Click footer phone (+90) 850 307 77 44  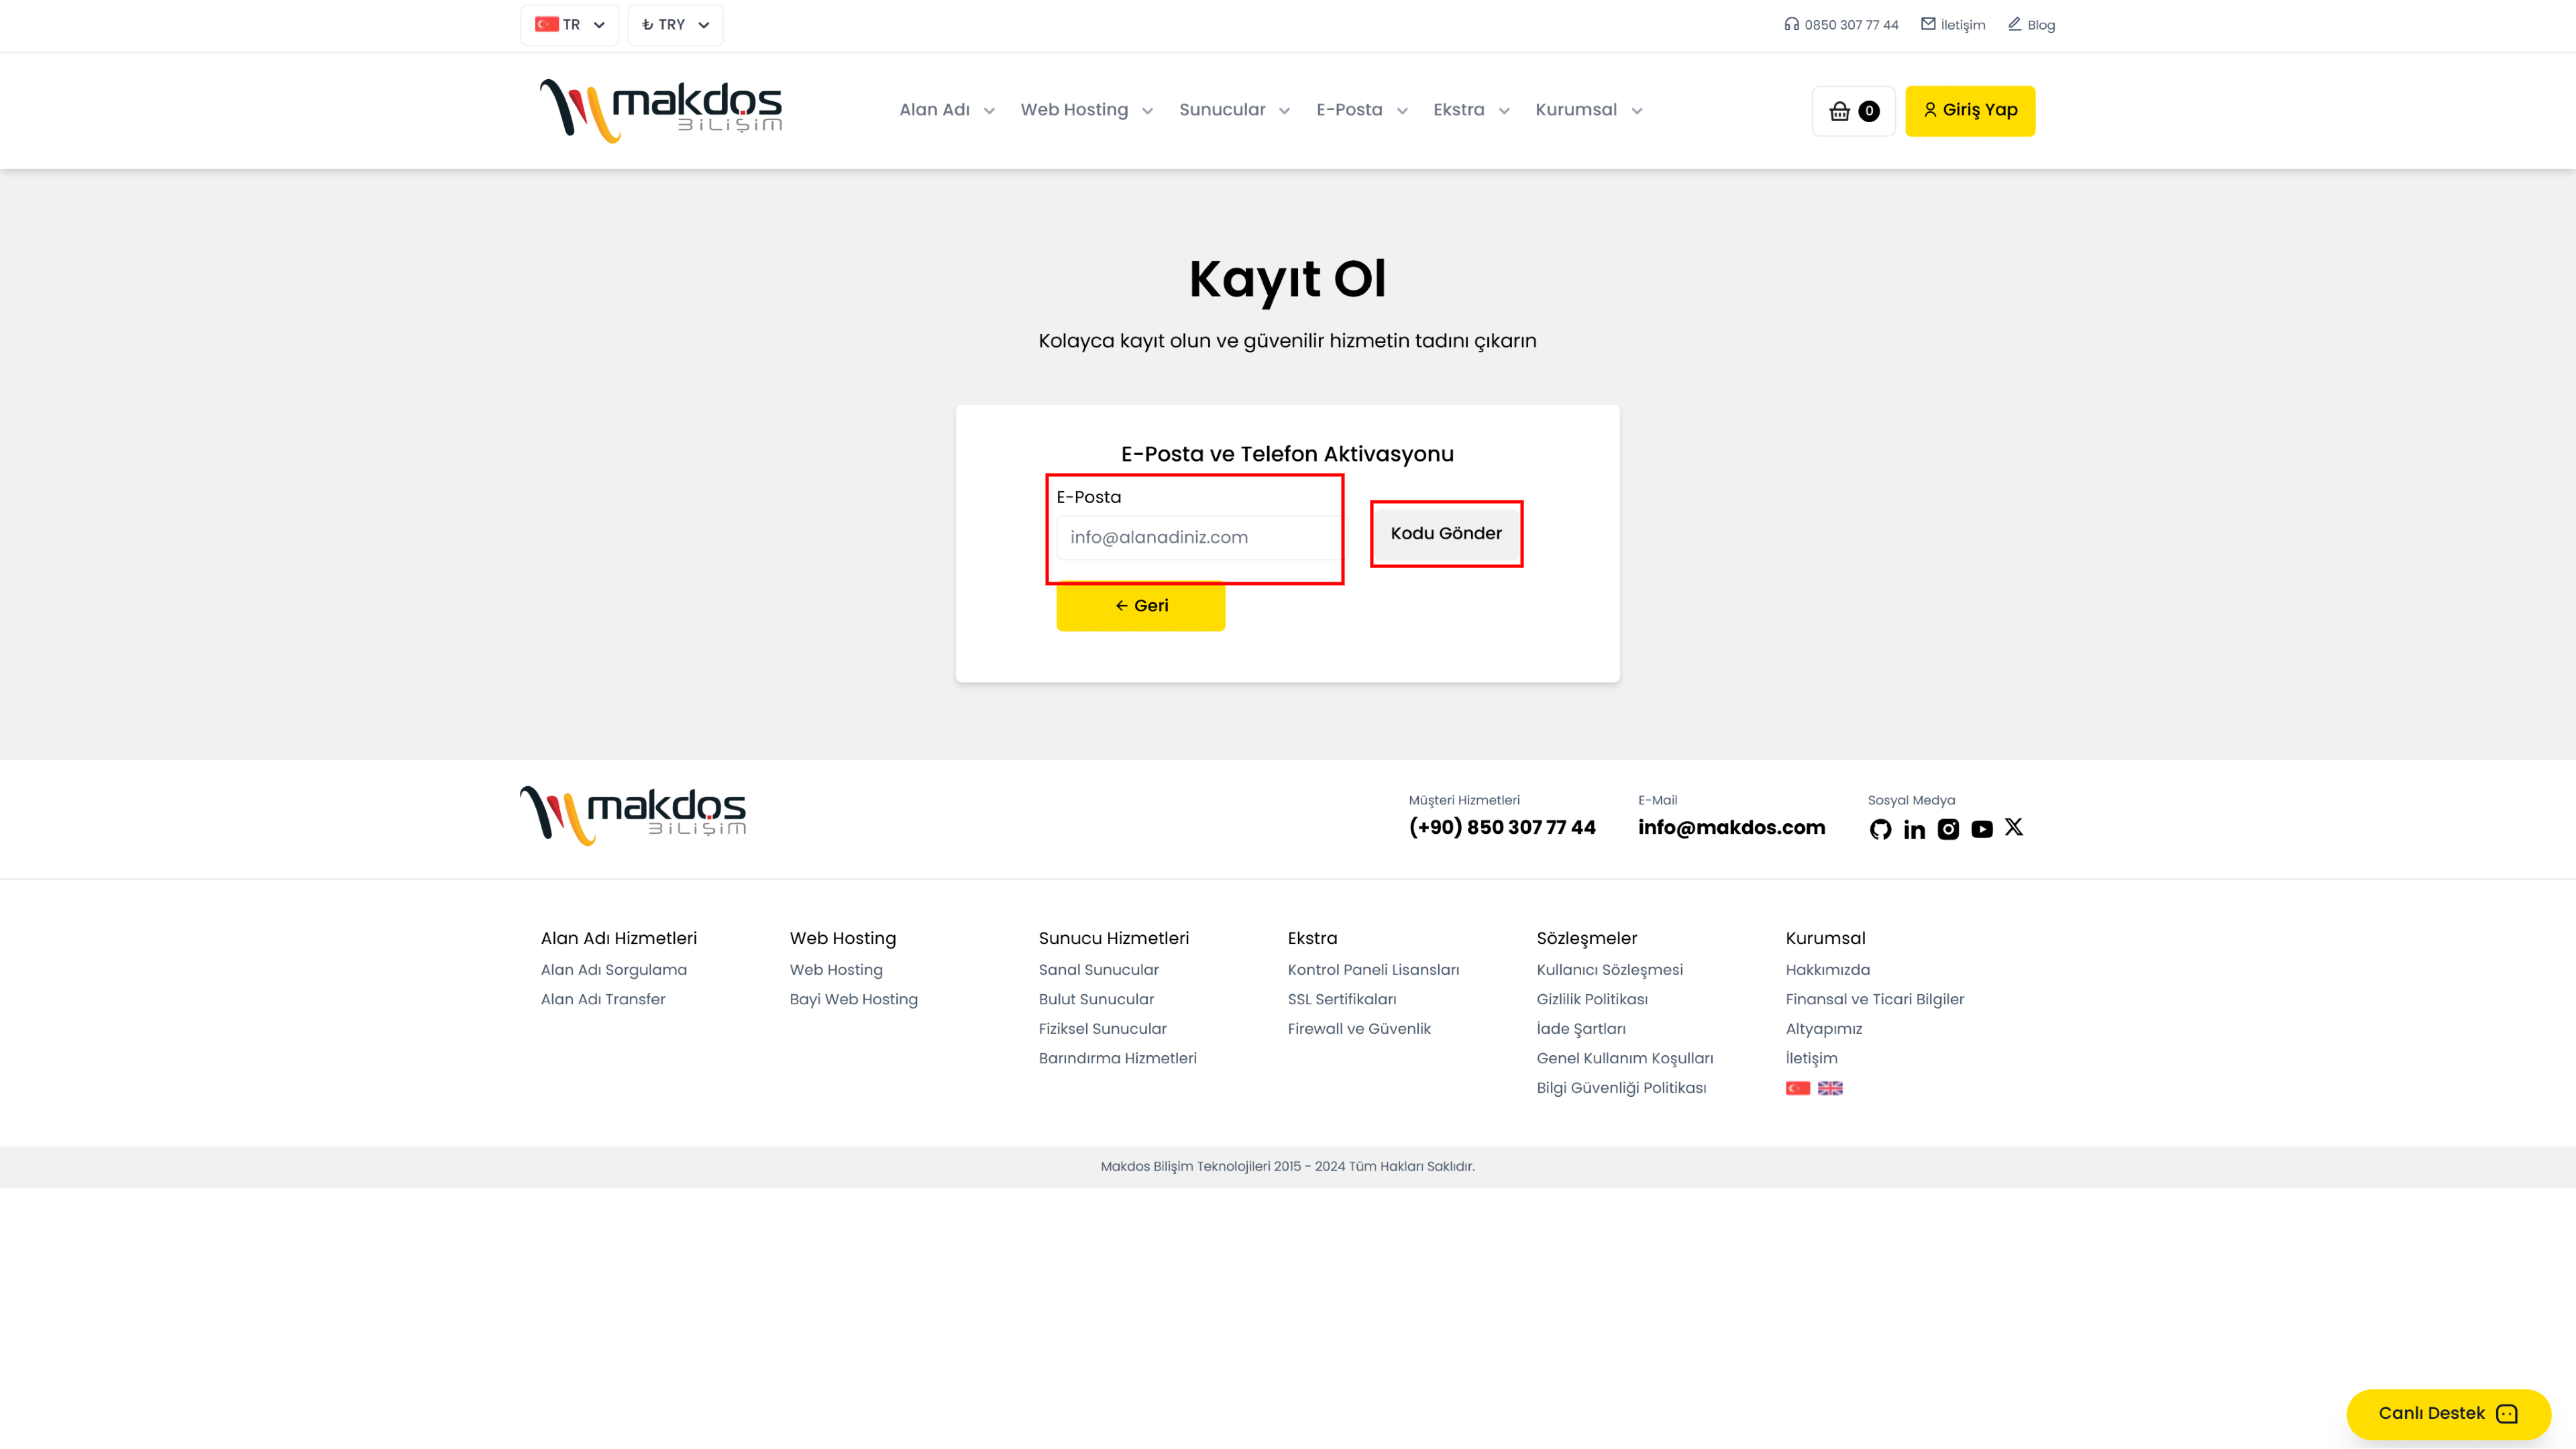(1502, 828)
